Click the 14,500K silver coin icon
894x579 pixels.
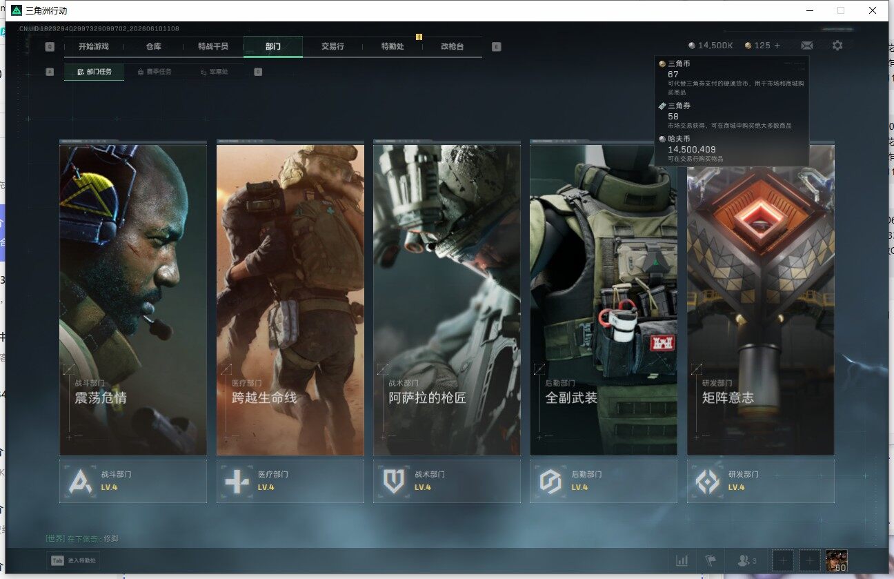pyautogui.click(x=692, y=46)
